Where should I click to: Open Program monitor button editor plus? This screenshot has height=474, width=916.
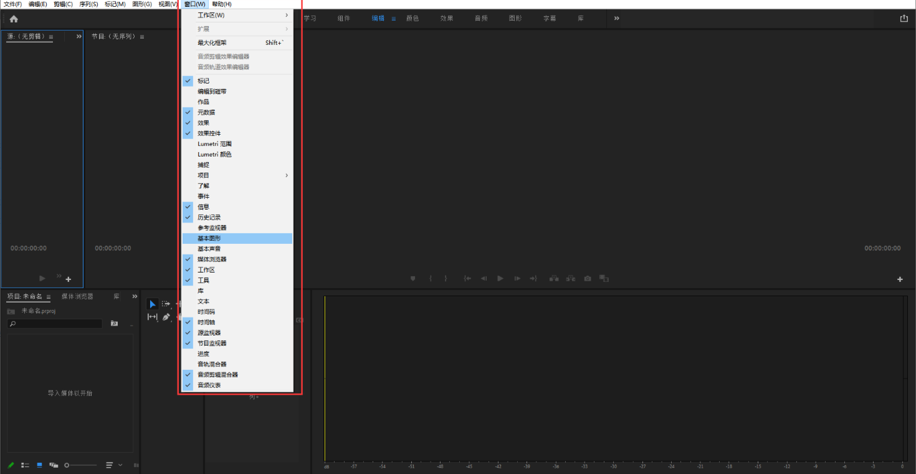(900, 279)
